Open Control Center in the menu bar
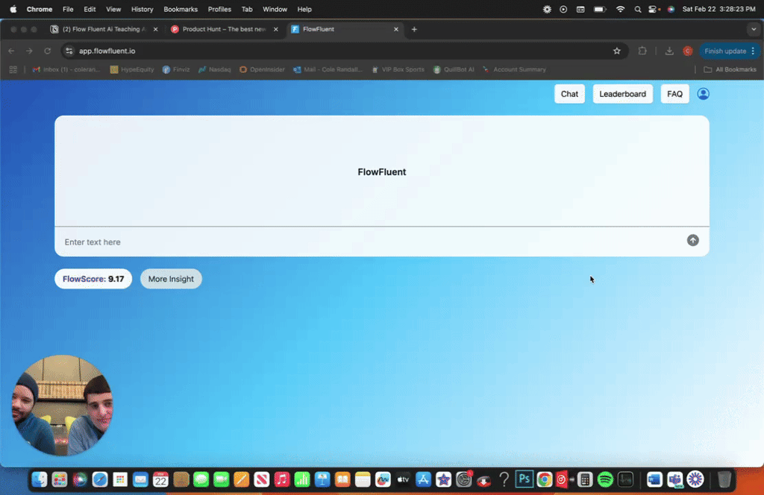 [x=654, y=9]
